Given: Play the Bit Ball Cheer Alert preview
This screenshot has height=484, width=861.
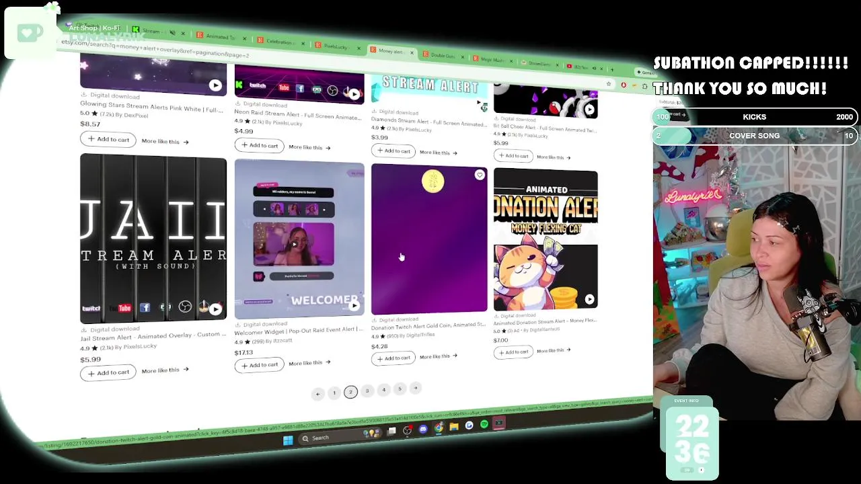Looking at the screenshot, I should pyautogui.click(x=589, y=109).
